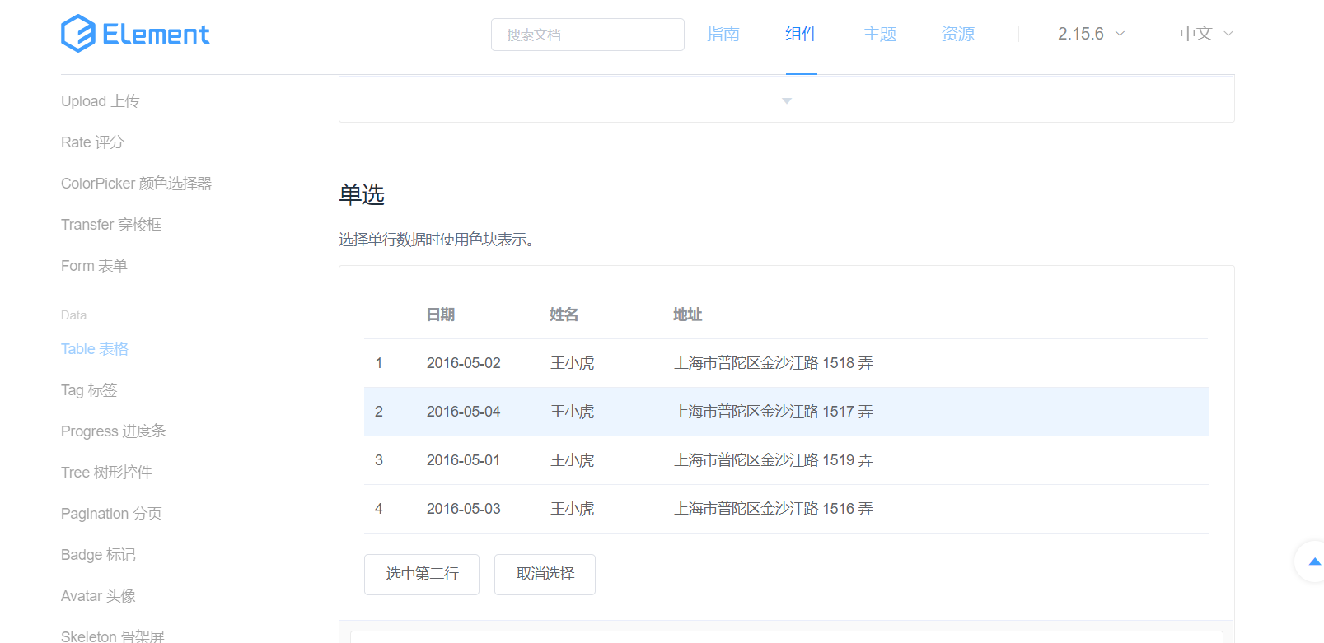Click the address ending in 1516 弄
This screenshot has height=643, width=1324.
774,509
